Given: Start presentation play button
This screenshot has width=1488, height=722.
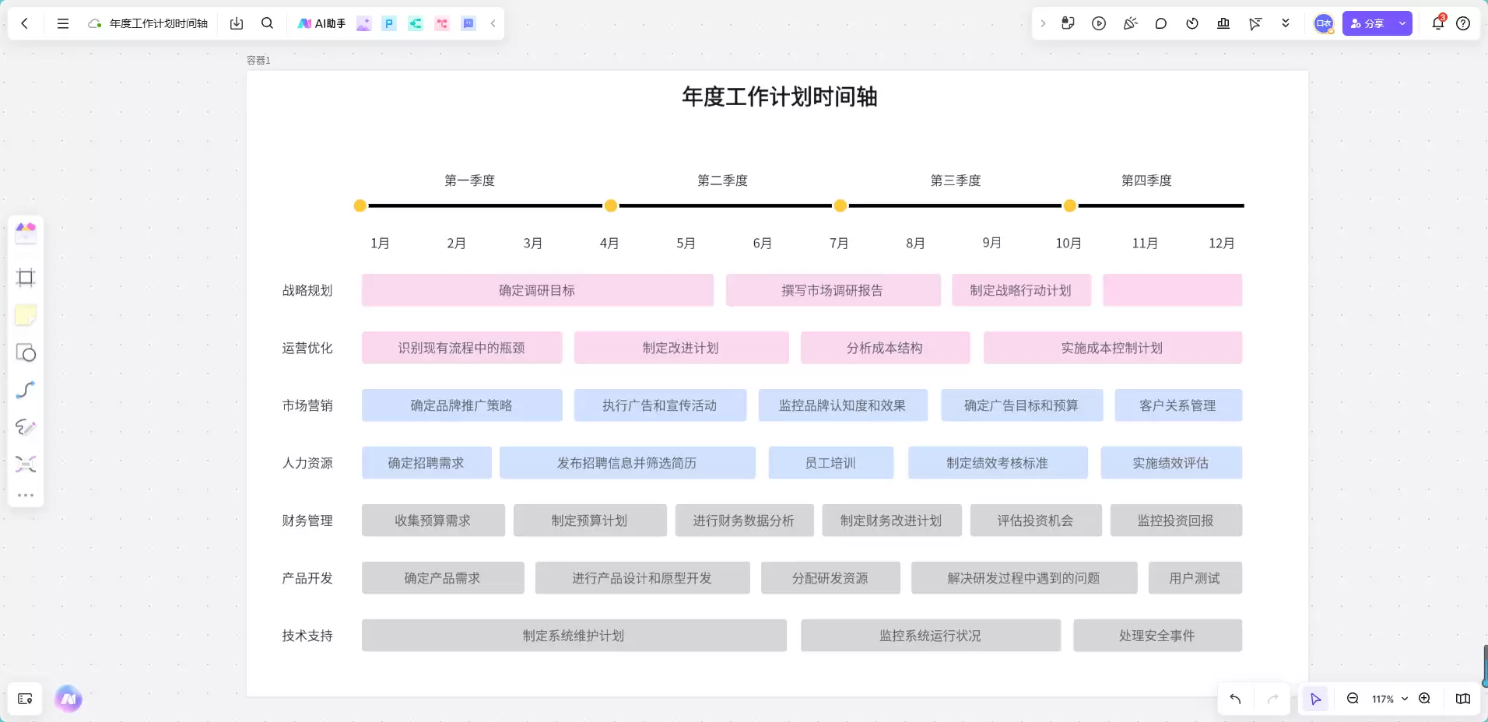Looking at the screenshot, I should tap(1099, 23).
